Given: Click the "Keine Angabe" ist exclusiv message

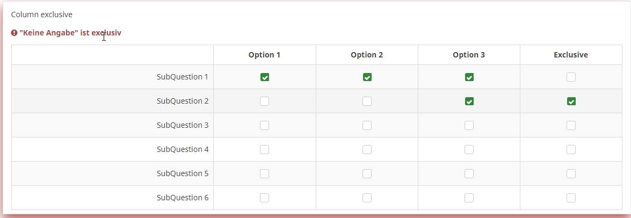Looking at the screenshot, I should (x=70, y=33).
